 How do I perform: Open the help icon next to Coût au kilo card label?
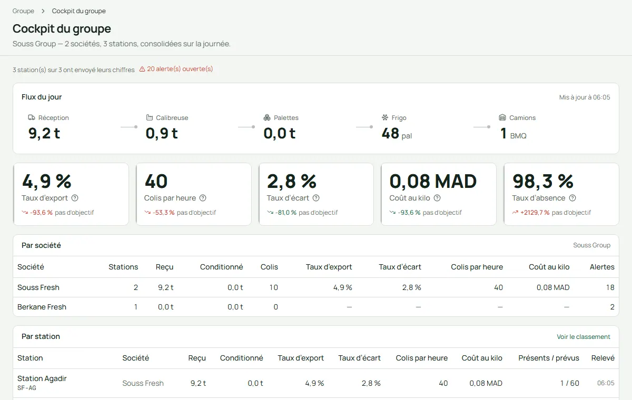coord(437,198)
